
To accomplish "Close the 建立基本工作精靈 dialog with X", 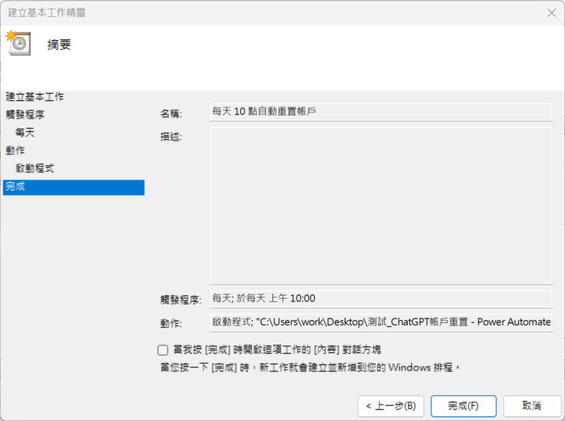I will pos(551,13).
